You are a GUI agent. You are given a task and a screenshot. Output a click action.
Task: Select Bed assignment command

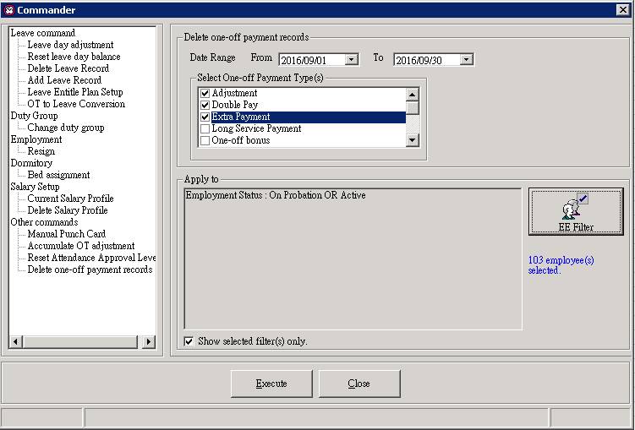[58, 175]
